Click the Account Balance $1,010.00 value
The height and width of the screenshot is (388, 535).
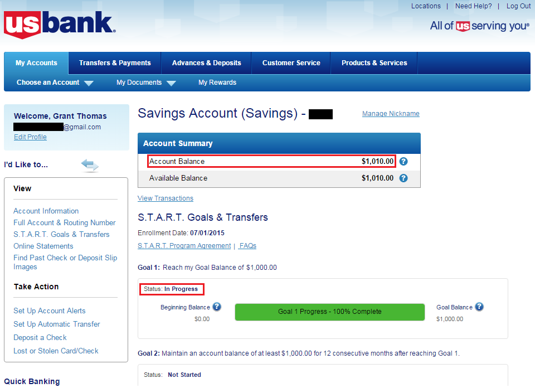coord(377,162)
